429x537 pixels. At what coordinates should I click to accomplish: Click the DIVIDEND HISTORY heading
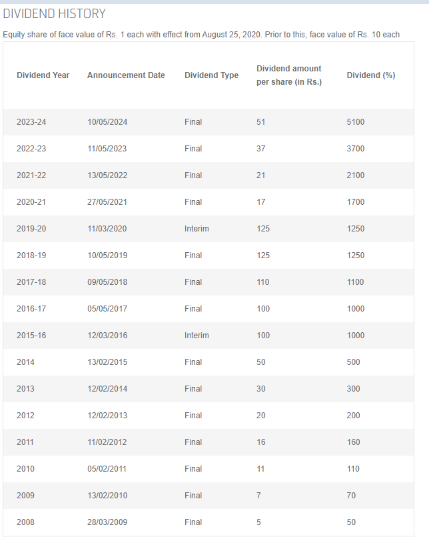tap(55, 14)
